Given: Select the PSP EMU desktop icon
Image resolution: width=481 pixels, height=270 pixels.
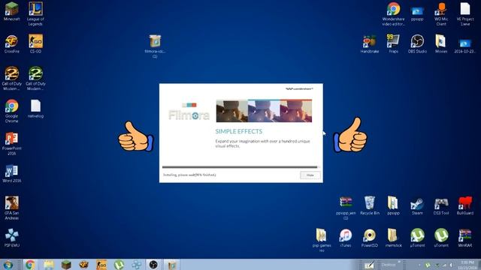Looking at the screenshot, I should (x=12, y=238).
